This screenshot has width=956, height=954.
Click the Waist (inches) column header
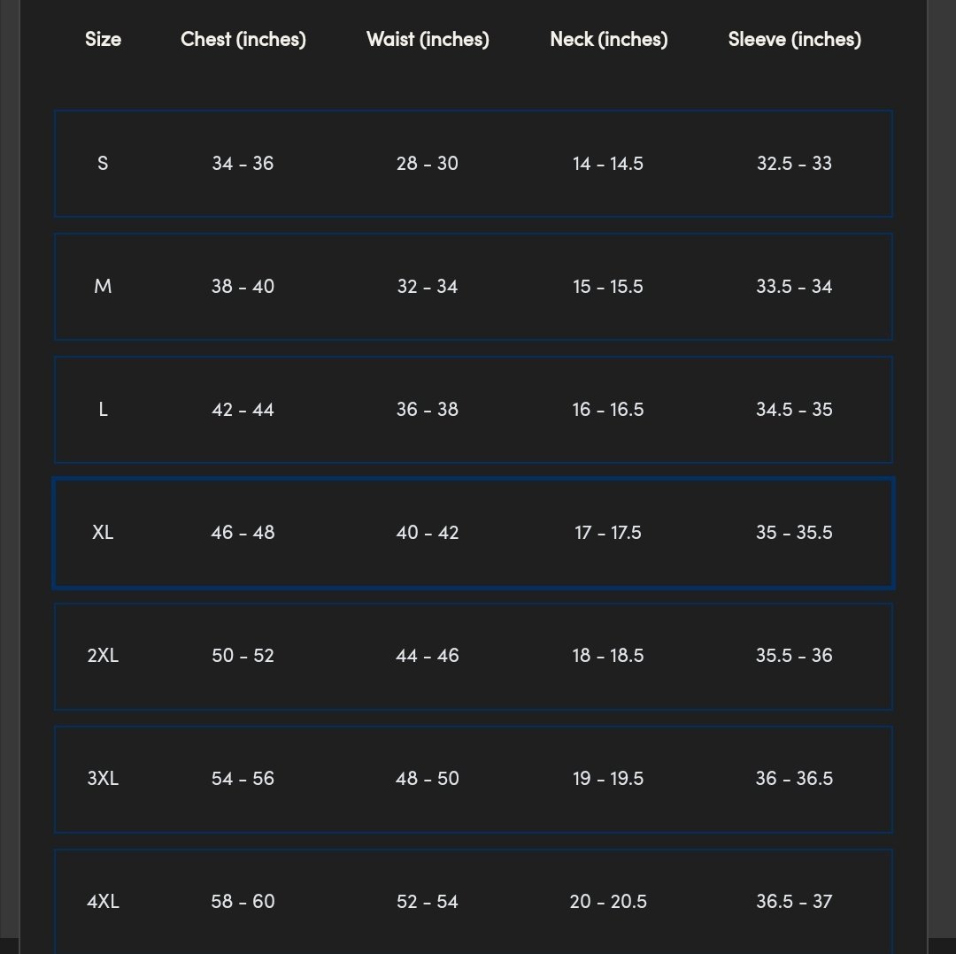pos(428,39)
